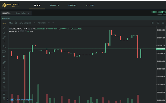Select the XABCD pattern tool
The height and width of the screenshot is (103, 166).
point(4,47)
